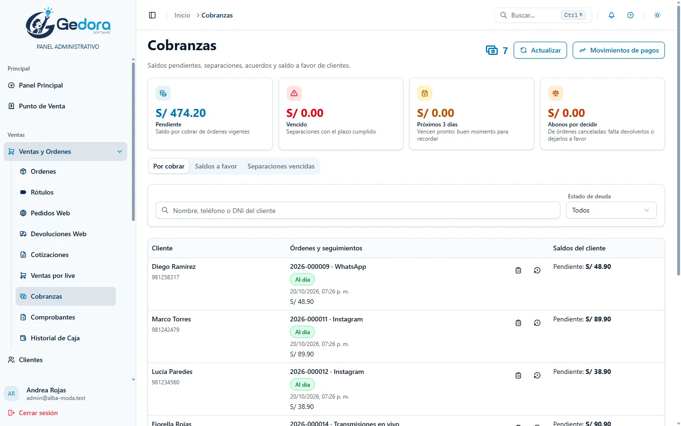
Task: Open the notifications bell
Action: click(x=611, y=15)
